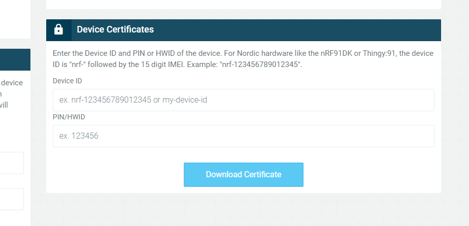
Task: Click the empty header area right of Device Certificates title
Action: (x=305, y=29)
